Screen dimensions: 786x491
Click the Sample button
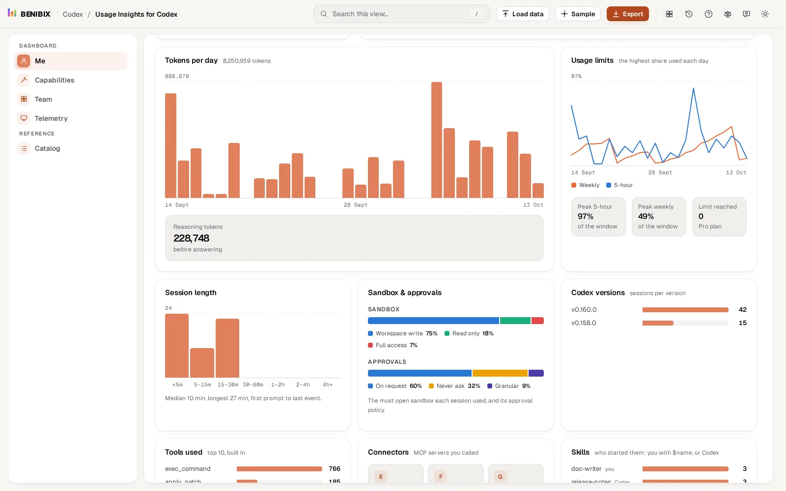pos(578,14)
